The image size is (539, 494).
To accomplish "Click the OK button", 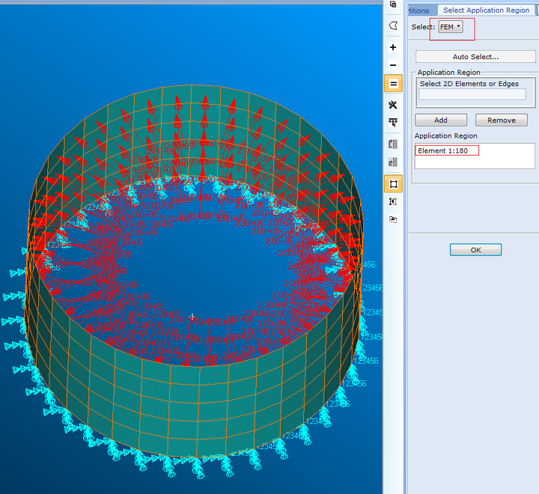I will (x=476, y=250).
